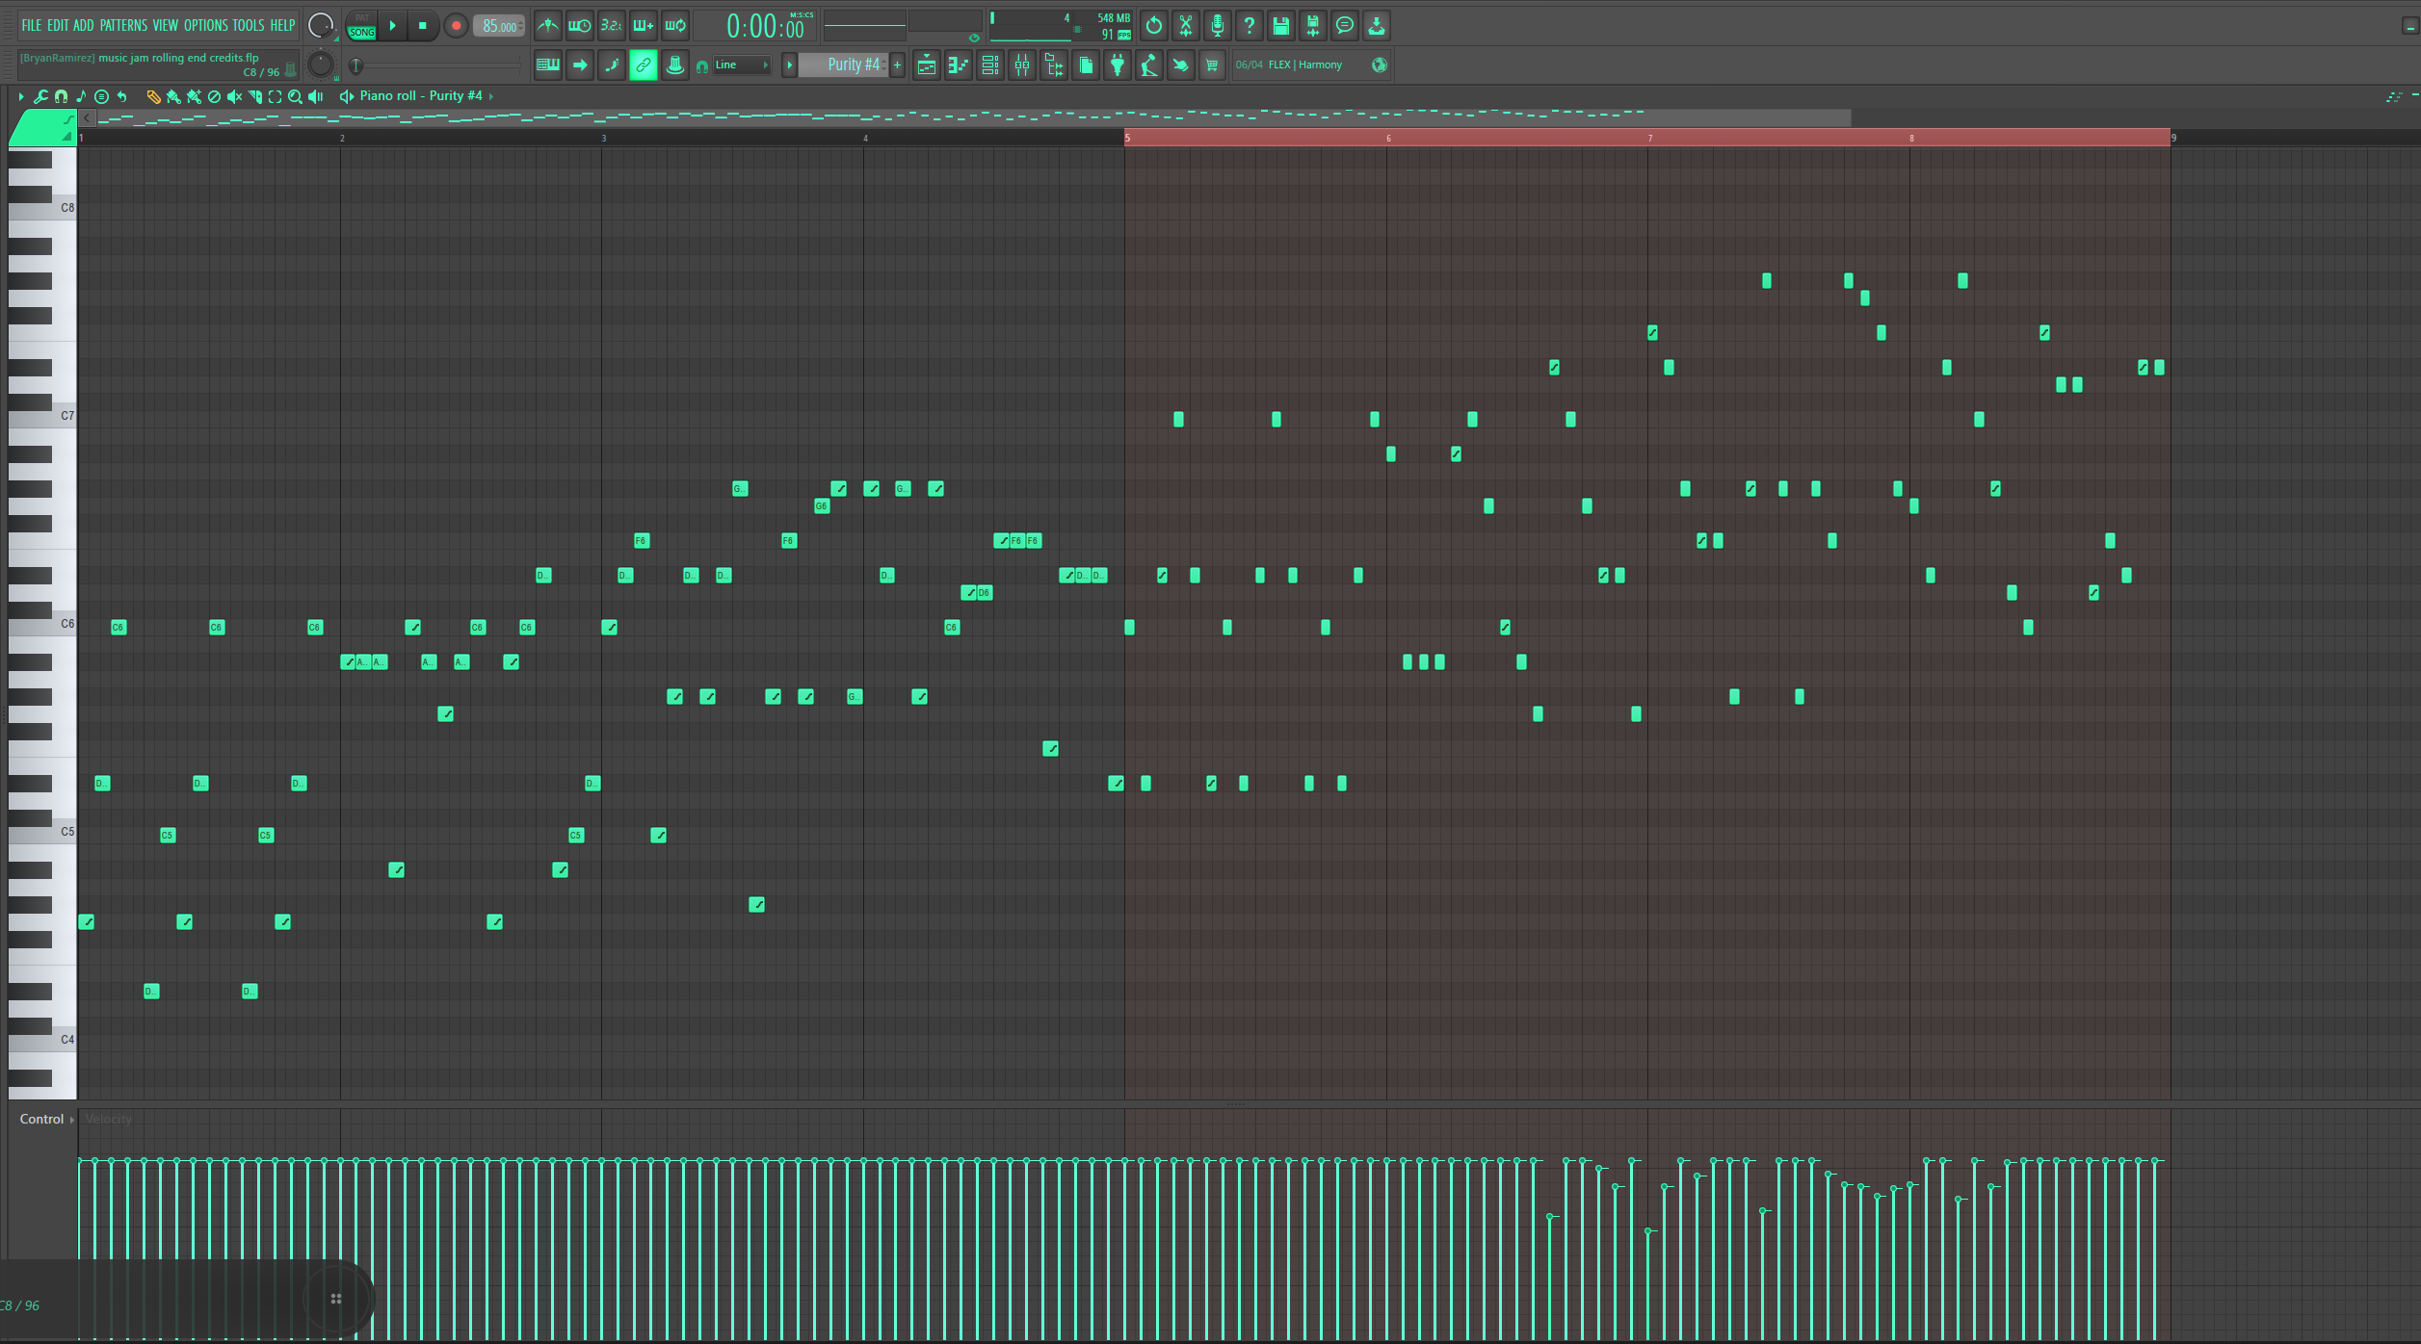Open the help question mark icon
This screenshot has height=1344, width=2421.
[1250, 26]
